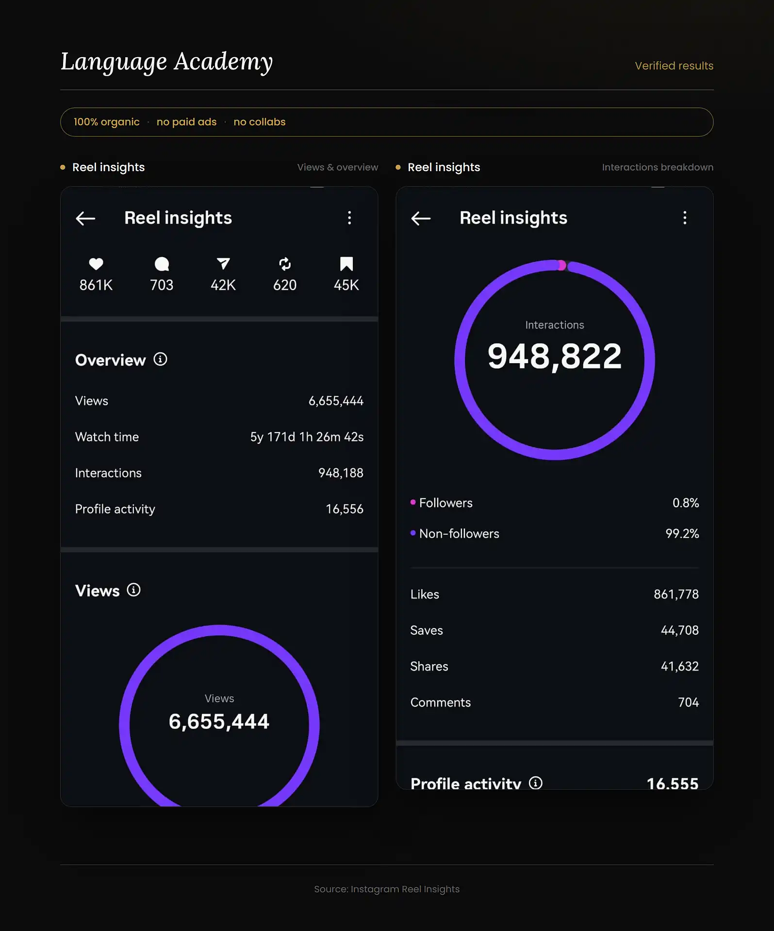Select the Shares value 41,632
The height and width of the screenshot is (931, 774).
tap(679, 666)
